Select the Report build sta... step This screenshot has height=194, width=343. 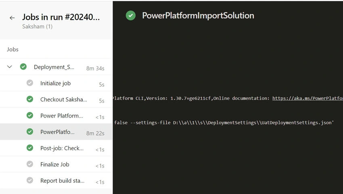tap(56, 180)
